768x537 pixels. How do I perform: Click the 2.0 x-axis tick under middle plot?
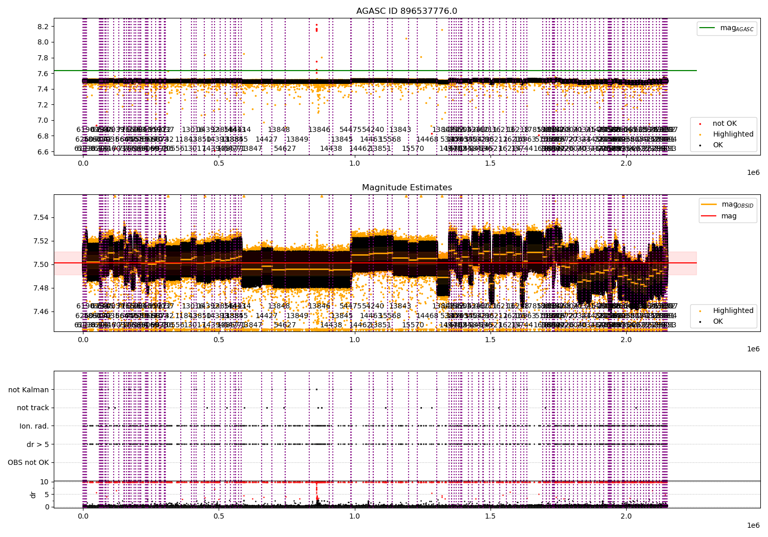[x=626, y=340]
